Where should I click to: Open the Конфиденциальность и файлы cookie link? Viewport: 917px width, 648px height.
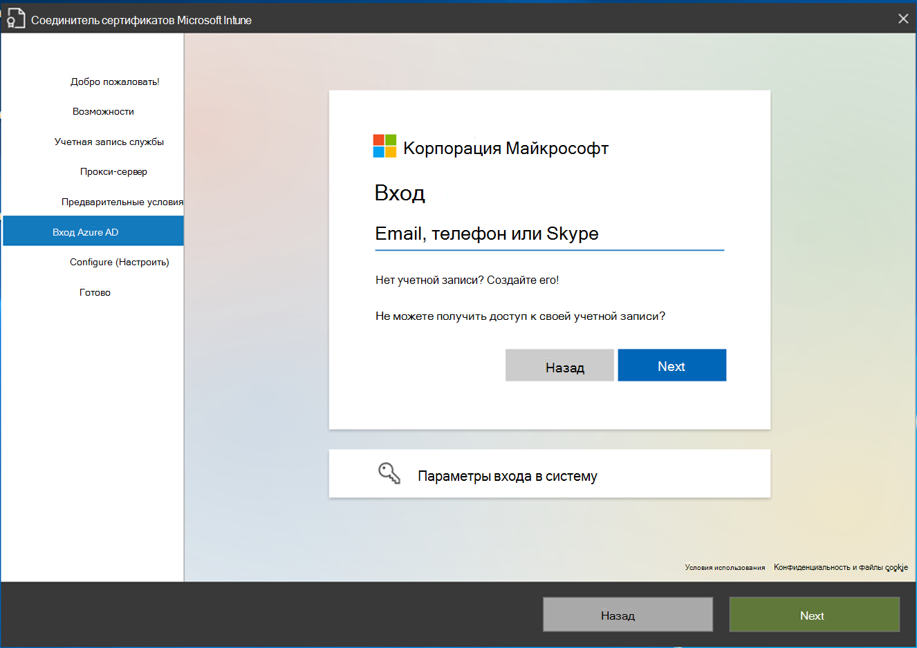pos(841,567)
